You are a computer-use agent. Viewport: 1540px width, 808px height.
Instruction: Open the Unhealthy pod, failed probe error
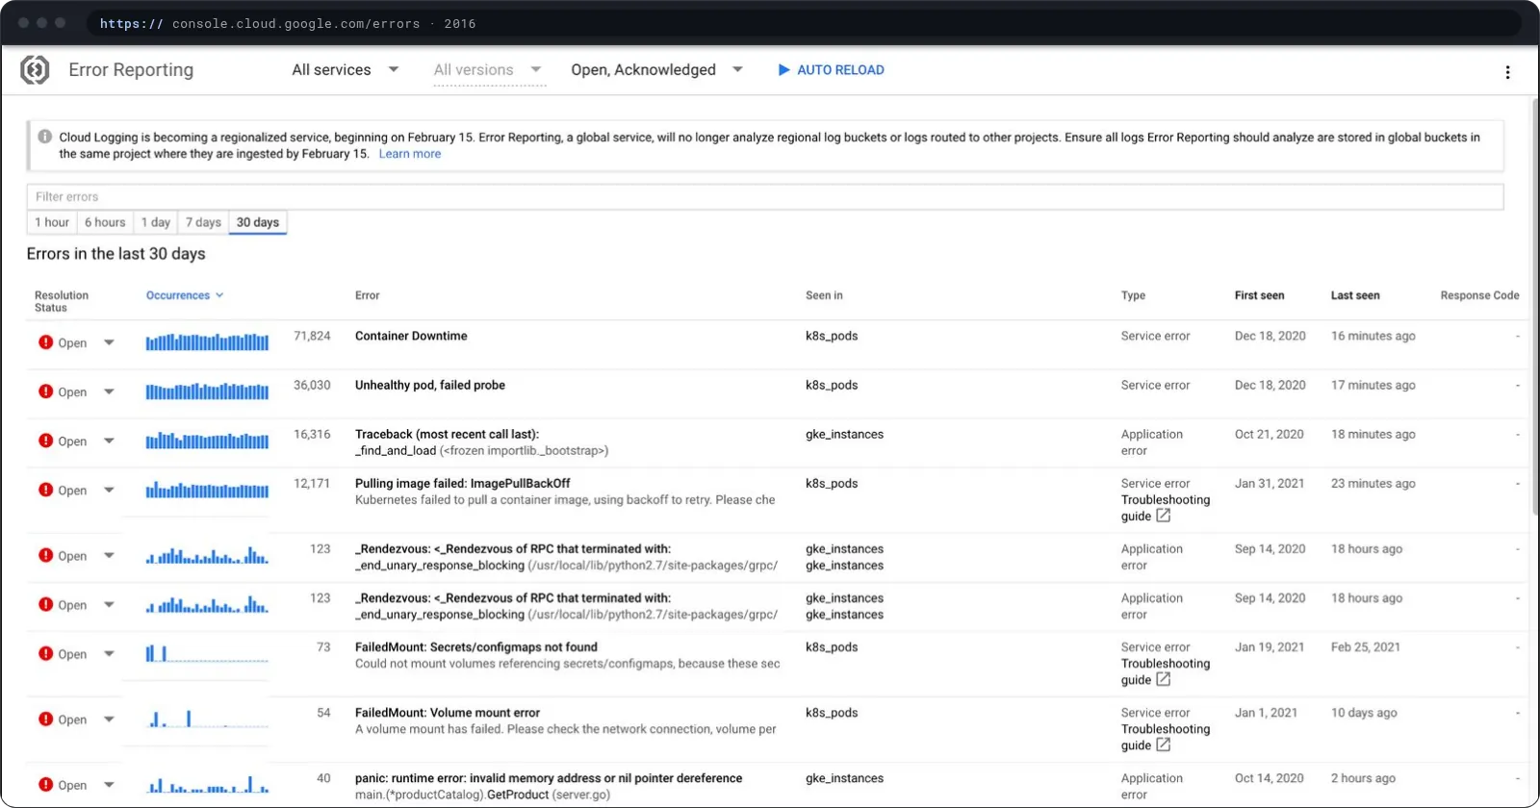point(430,385)
